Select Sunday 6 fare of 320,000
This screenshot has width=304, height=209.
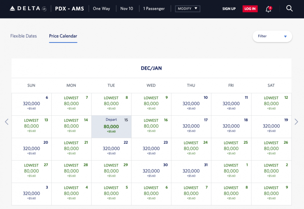tap(32, 104)
